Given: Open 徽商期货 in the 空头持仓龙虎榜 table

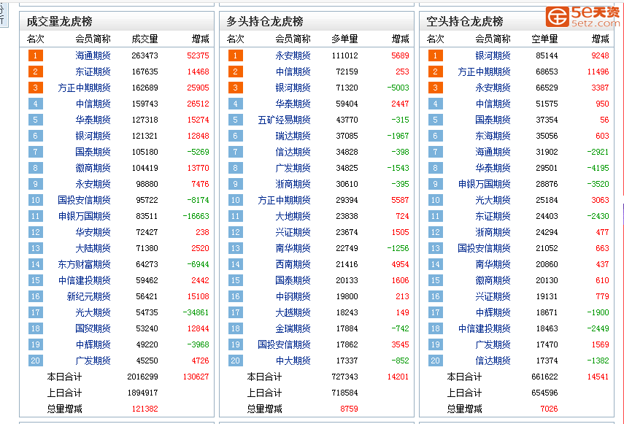Looking at the screenshot, I should pos(493,280).
